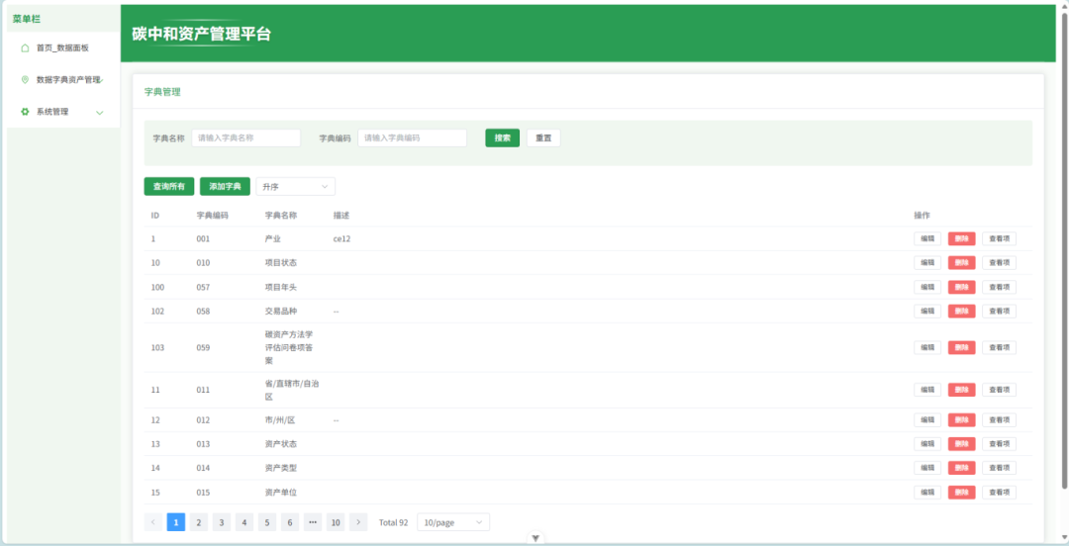Click the gear icon next to 系统管理

click(x=25, y=112)
